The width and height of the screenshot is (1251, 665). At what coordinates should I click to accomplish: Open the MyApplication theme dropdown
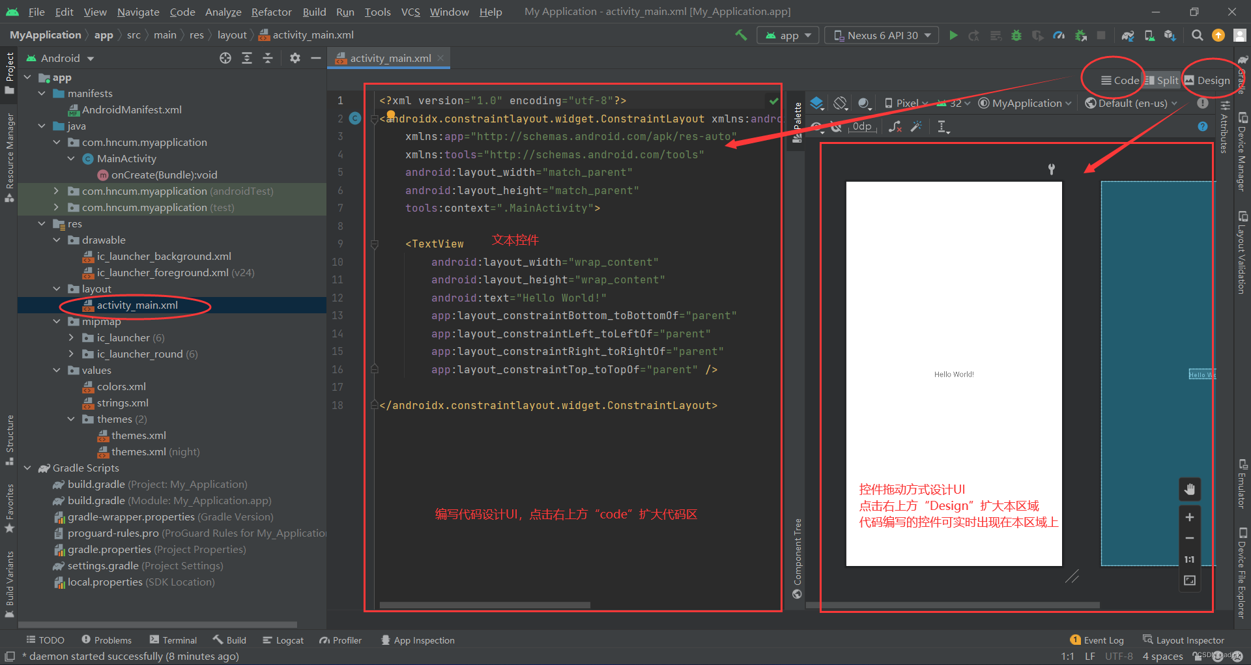(1025, 103)
